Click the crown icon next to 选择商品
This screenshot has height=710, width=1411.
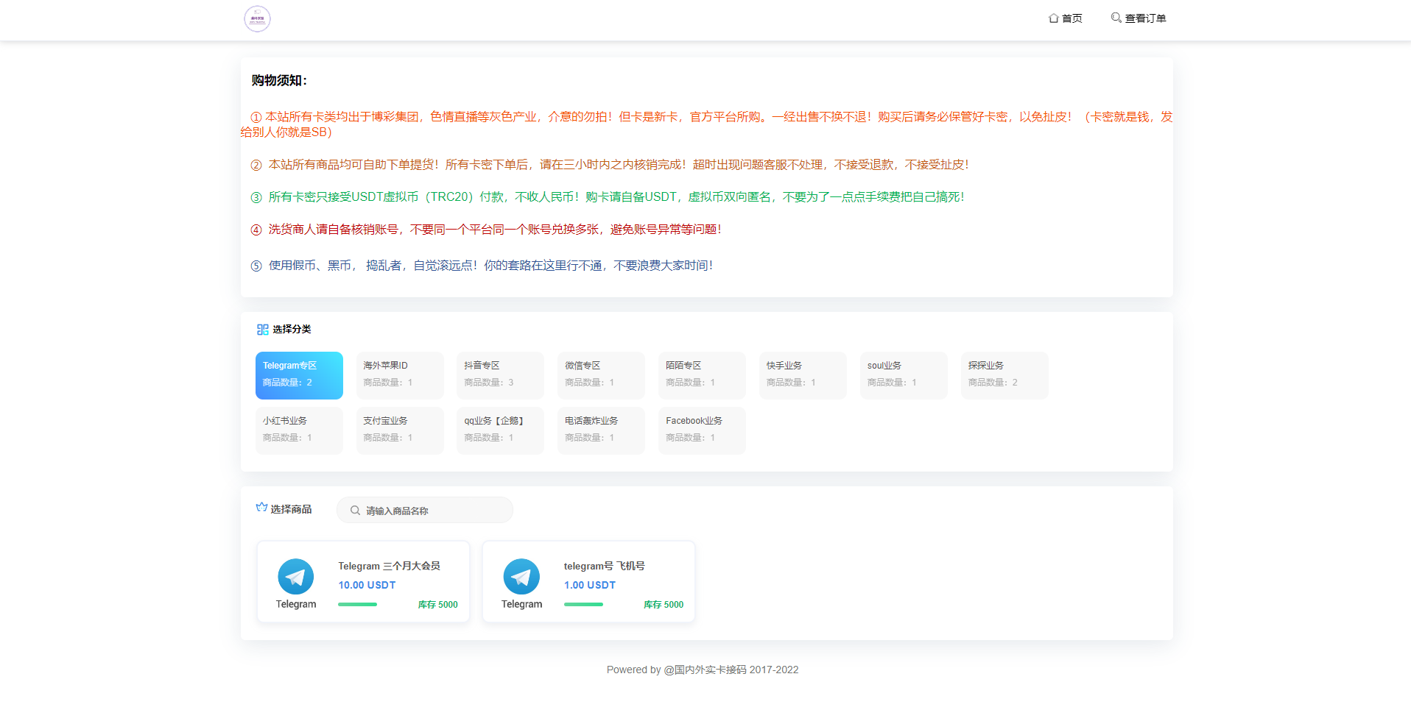(x=261, y=508)
